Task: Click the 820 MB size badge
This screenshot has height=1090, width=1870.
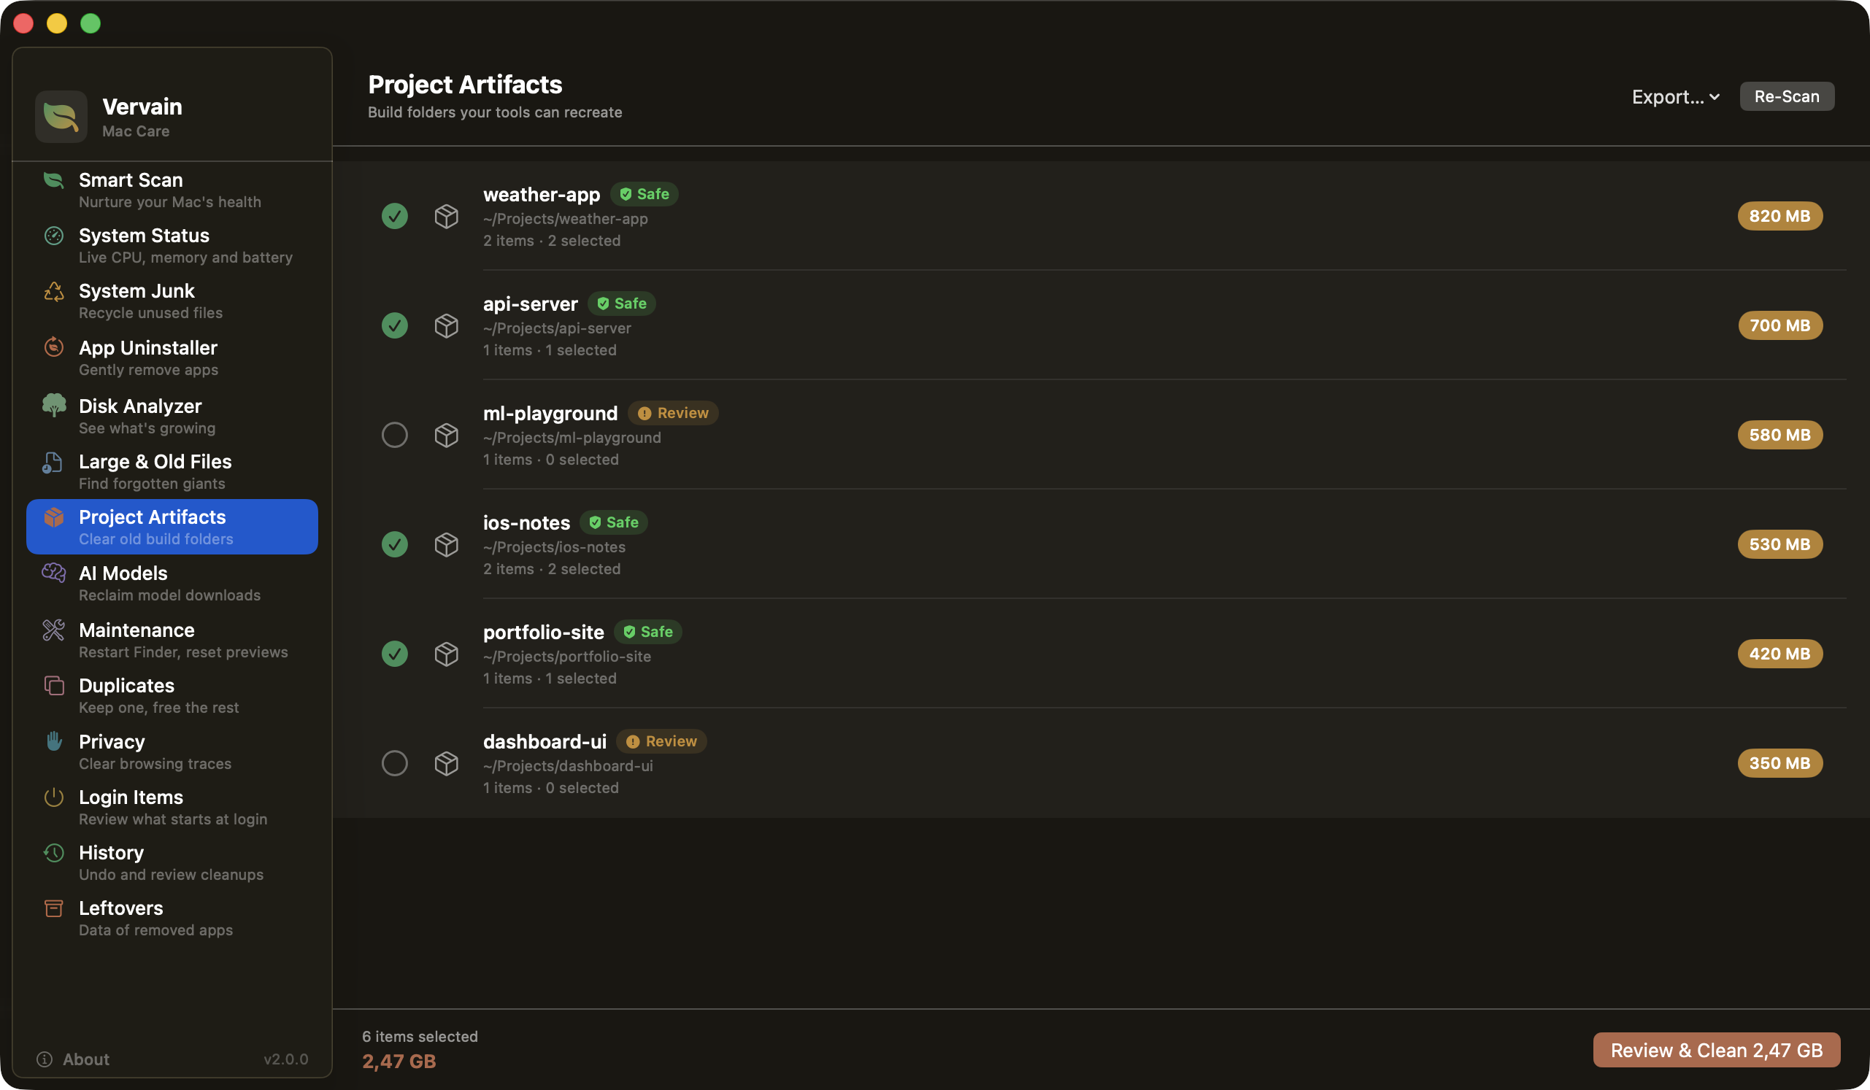Action: (x=1779, y=217)
